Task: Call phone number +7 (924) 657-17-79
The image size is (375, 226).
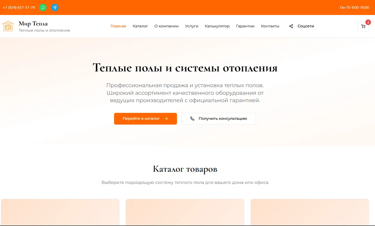Action: (19, 7)
